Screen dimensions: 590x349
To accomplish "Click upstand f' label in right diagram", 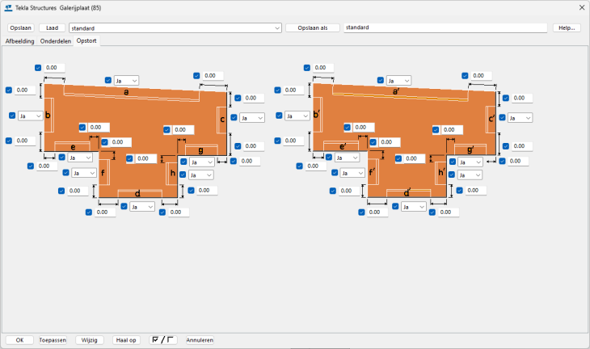I will point(372,173).
